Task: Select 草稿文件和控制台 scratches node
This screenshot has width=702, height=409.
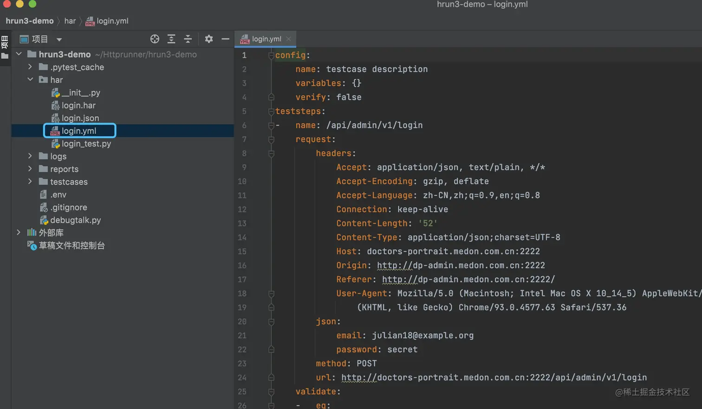Action: click(x=72, y=245)
